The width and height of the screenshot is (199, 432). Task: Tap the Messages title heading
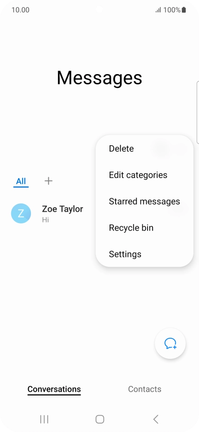[99, 78]
